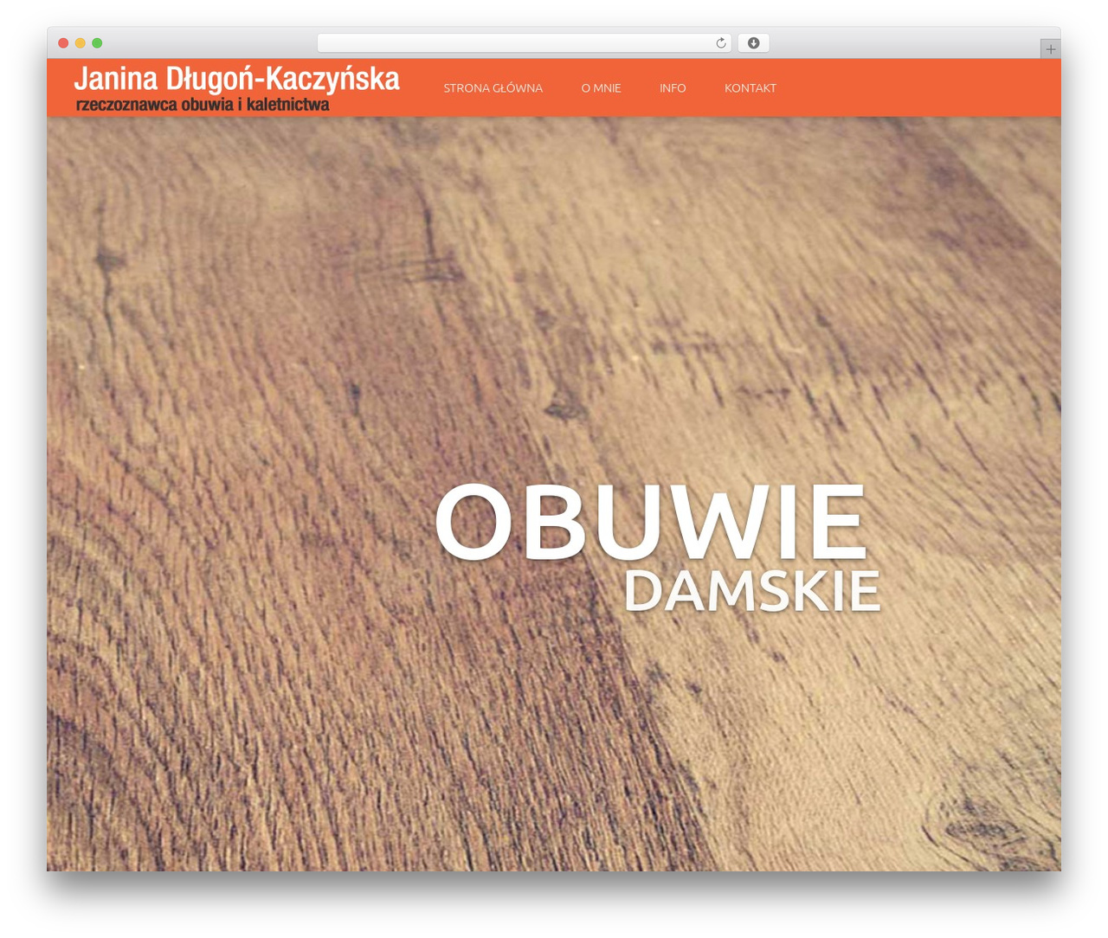Viewport: 1108px width, 938px height.
Task: Maximize the window with green button
Action: coord(97,43)
